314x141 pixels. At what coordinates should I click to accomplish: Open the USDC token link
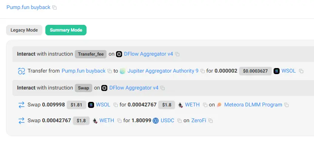pyautogui.click(x=167, y=120)
